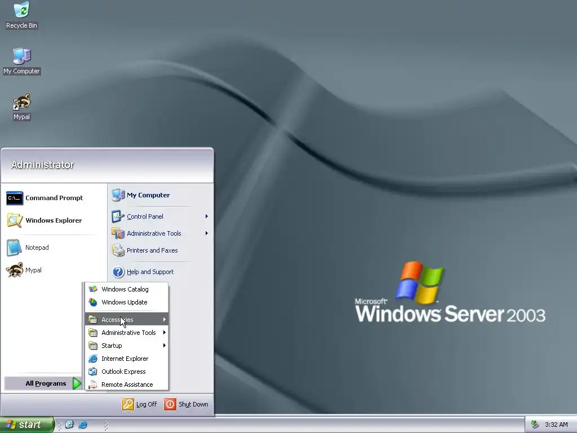577x433 pixels.
Task: Expand Accessories submenu arrow
Action: click(164, 320)
